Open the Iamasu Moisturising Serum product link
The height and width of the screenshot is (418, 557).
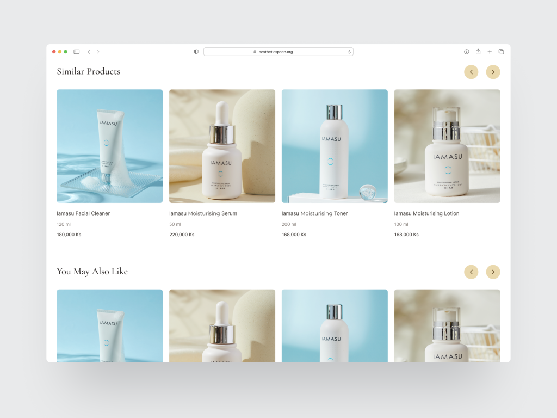click(x=203, y=213)
